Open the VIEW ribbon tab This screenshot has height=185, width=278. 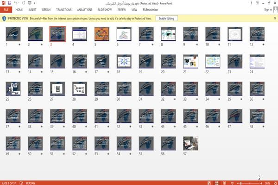[x=134, y=10]
